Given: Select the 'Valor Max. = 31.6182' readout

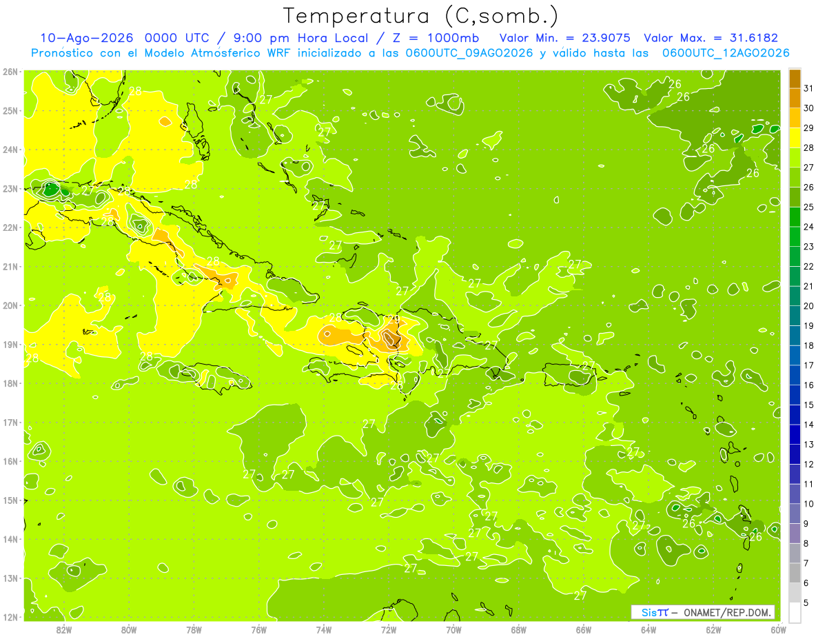Looking at the screenshot, I should pos(711,38).
